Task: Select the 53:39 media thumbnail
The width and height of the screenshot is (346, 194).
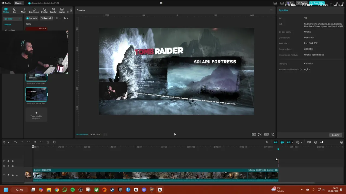Action: pos(36,94)
